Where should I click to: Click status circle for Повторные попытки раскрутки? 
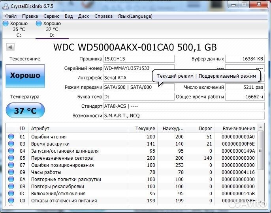[x=11, y=179]
